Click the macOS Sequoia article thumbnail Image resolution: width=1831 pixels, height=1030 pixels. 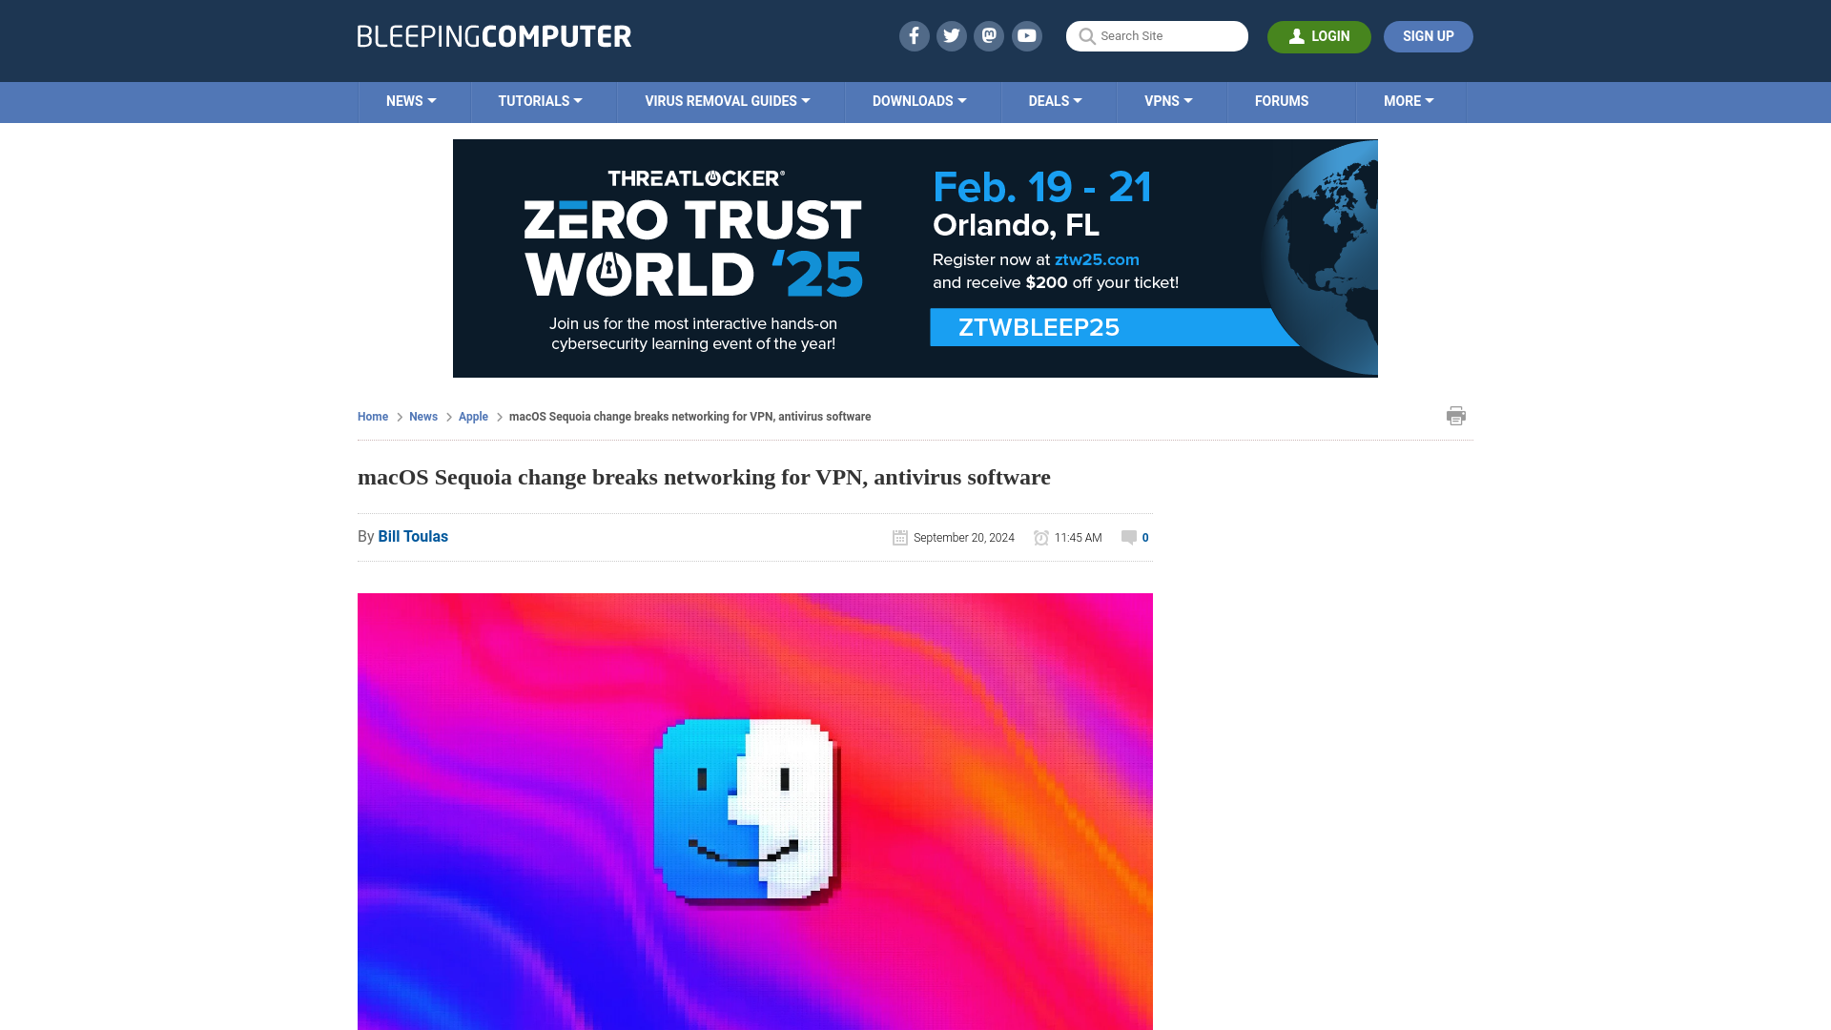tap(754, 812)
